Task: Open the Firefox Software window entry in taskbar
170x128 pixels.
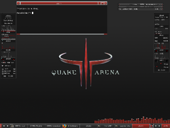Action: [x=71, y=126]
